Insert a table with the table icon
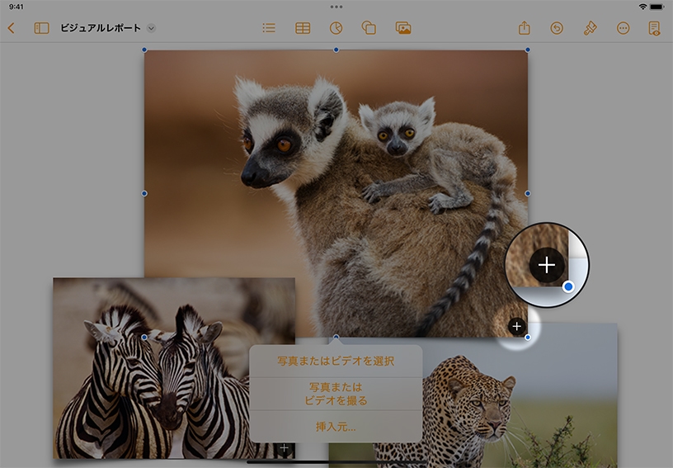673x468 pixels. (303, 28)
